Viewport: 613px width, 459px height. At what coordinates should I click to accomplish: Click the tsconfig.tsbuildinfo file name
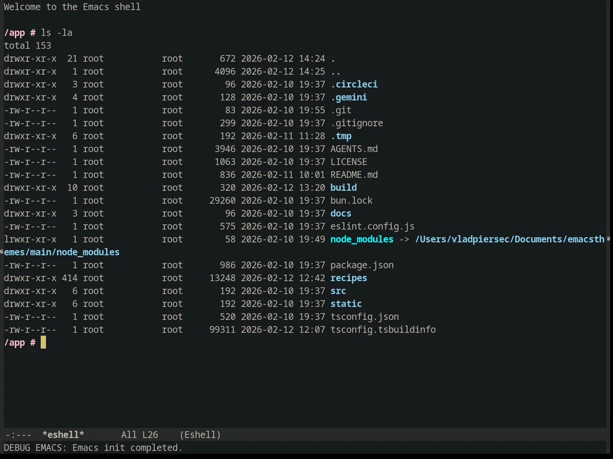383,330
